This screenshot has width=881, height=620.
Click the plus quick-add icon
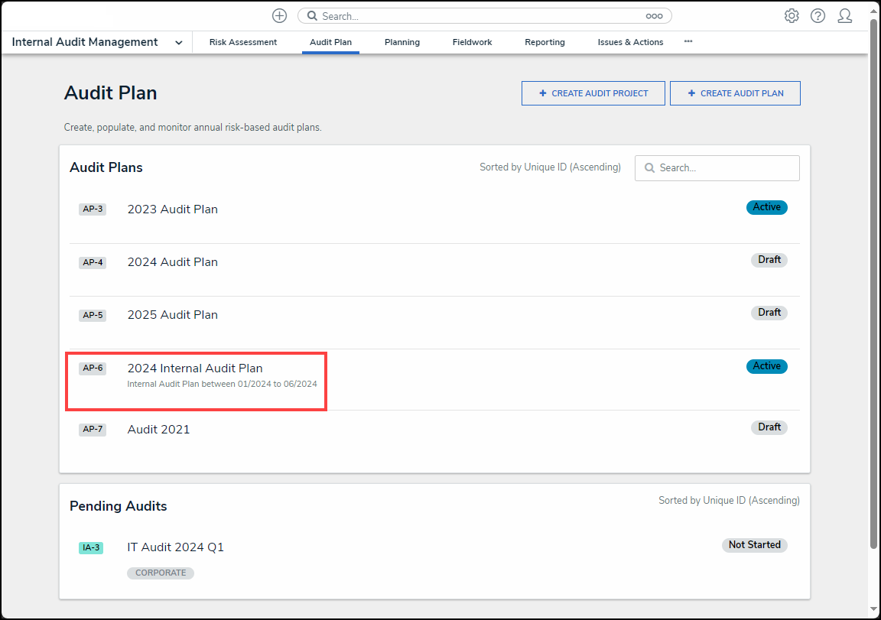[280, 16]
